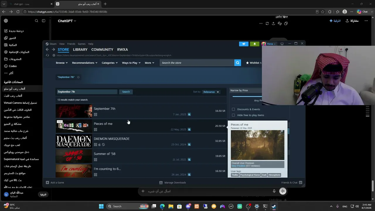375x211 pixels.
Task: Open the Friends menu in Steam
Action: click(71, 44)
